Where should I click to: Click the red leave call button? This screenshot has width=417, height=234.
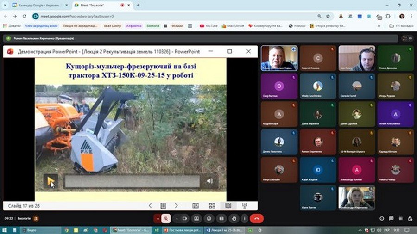256,218
